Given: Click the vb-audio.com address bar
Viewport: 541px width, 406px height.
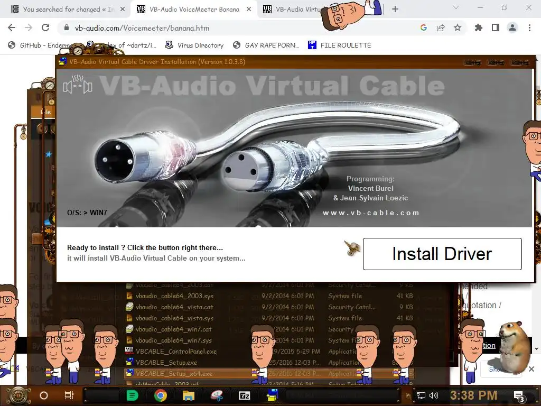Looking at the screenshot, I should 238,27.
